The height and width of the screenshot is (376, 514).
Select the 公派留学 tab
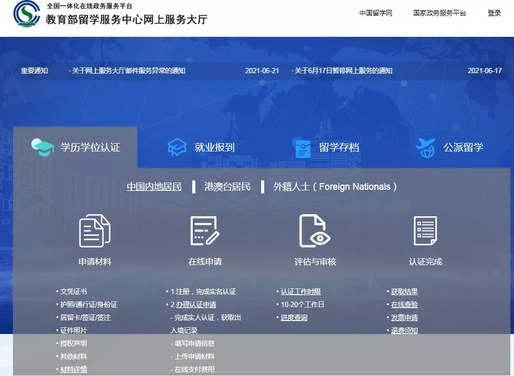(x=463, y=147)
